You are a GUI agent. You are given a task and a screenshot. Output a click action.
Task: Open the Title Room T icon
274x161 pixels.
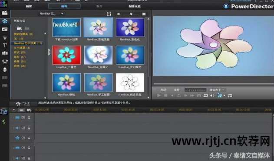point(5,46)
